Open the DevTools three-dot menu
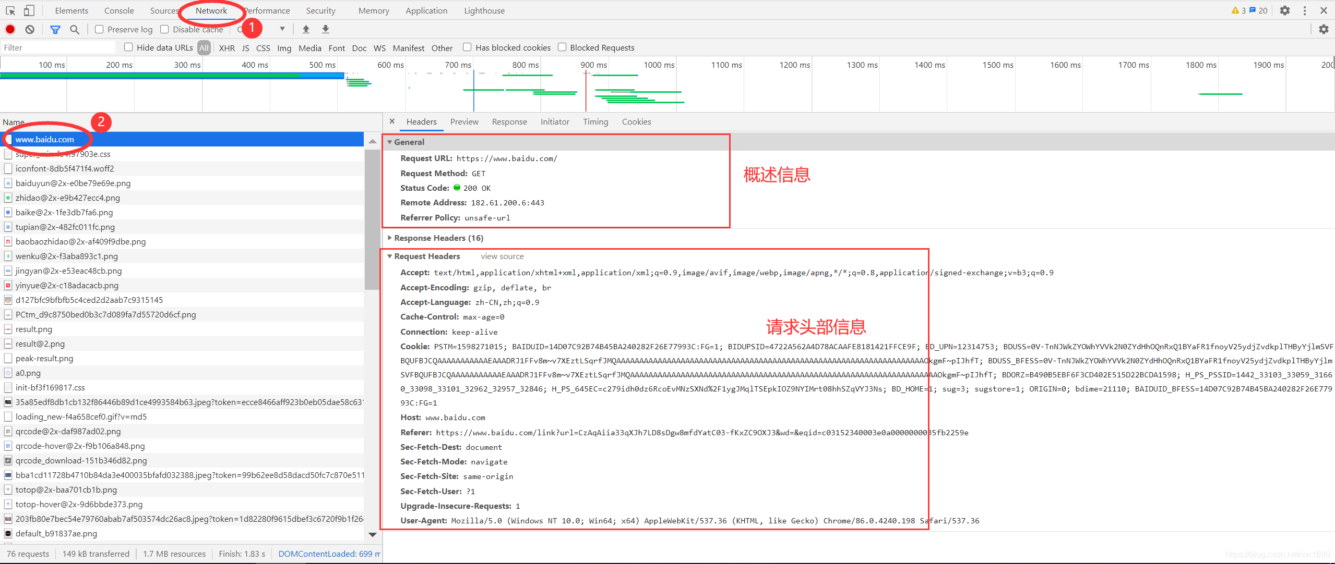The width and height of the screenshot is (1335, 564). coord(1305,10)
